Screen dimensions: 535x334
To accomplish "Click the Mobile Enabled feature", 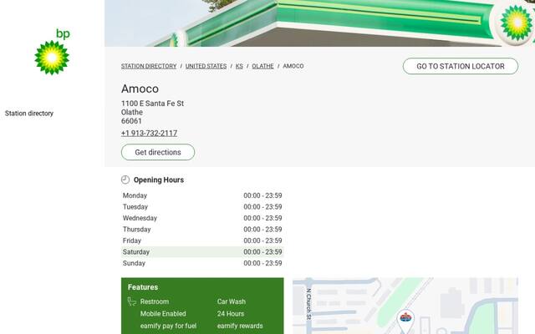I will click(x=163, y=314).
